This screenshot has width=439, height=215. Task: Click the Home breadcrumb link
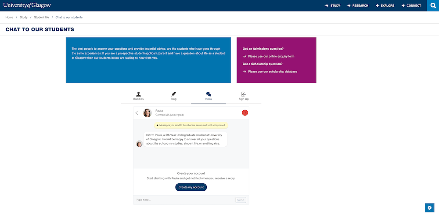click(x=9, y=18)
